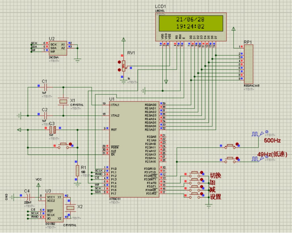
Task: Select the RV1 potentiometer body
Action: point(123,66)
